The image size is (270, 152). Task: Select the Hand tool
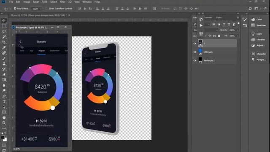point(4,117)
